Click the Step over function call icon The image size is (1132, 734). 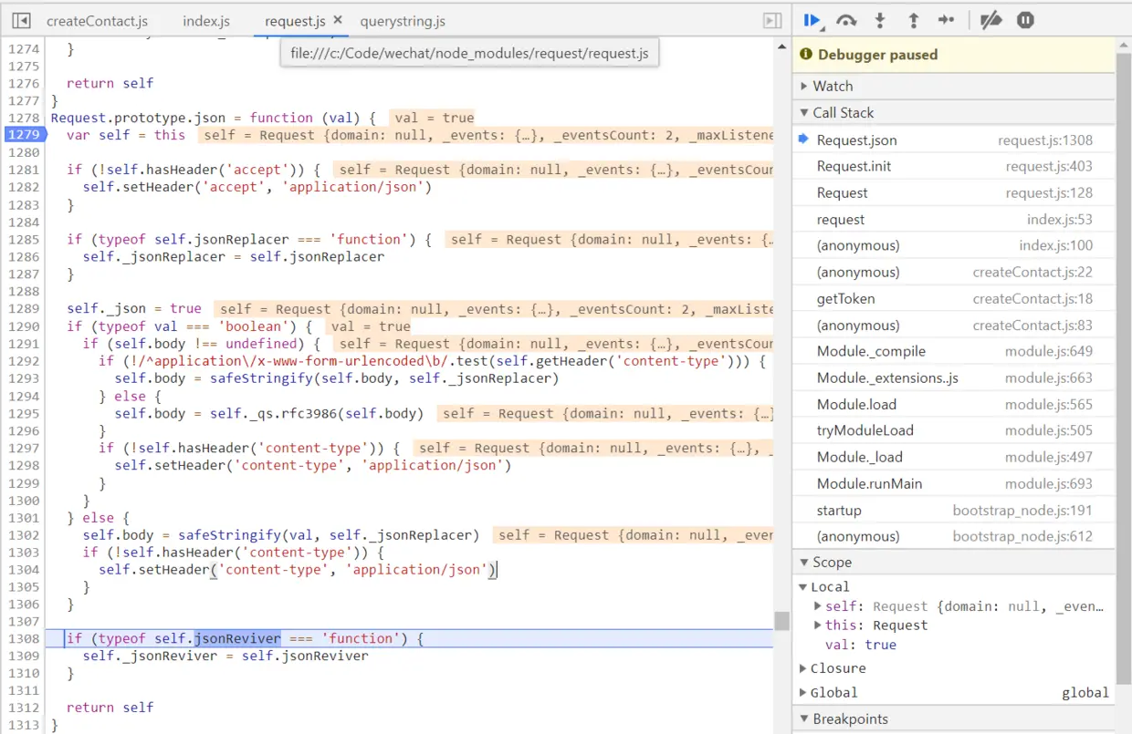pyautogui.click(x=846, y=20)
